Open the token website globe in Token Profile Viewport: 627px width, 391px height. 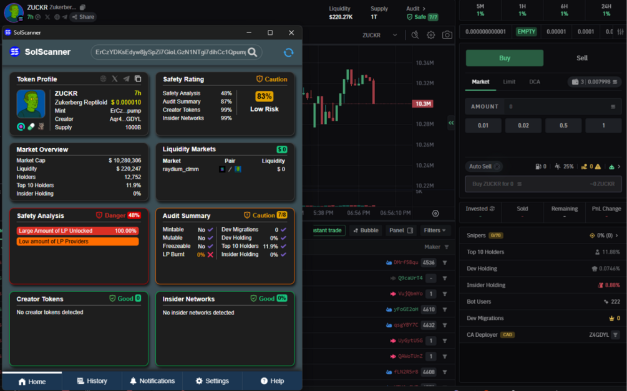click(103, 79)
